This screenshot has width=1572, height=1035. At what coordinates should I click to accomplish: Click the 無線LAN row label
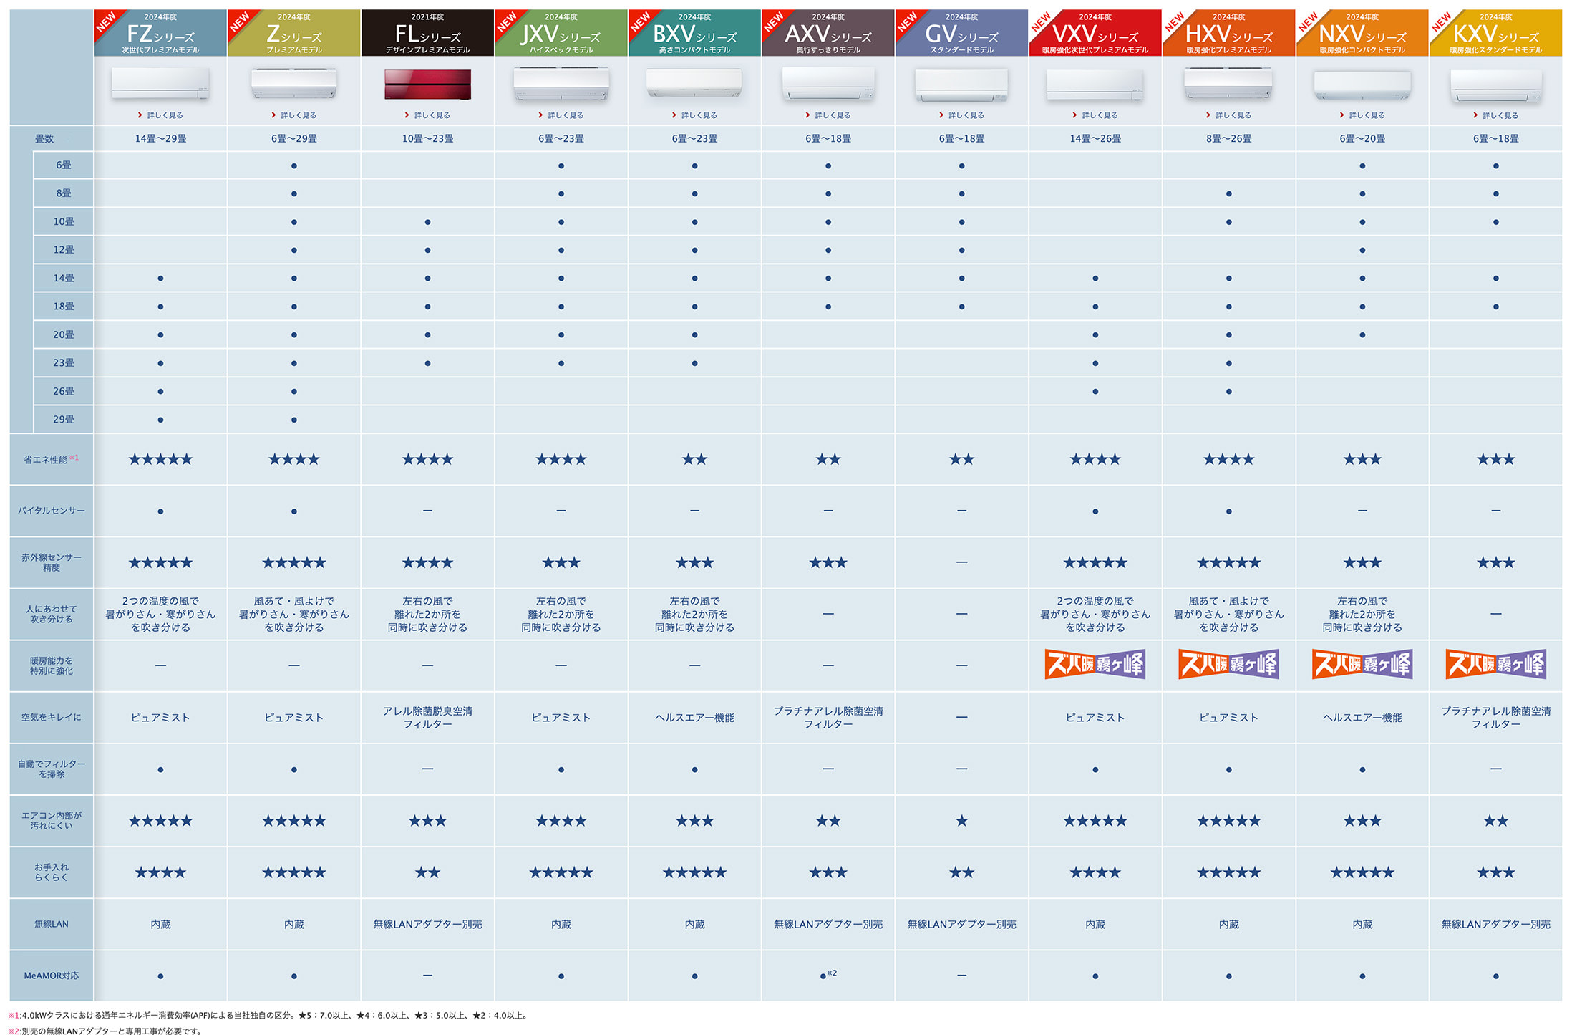click(x=52, y=924)
